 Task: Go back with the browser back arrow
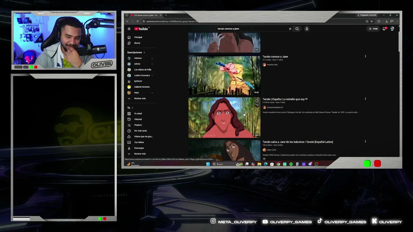tap(127, 21)
